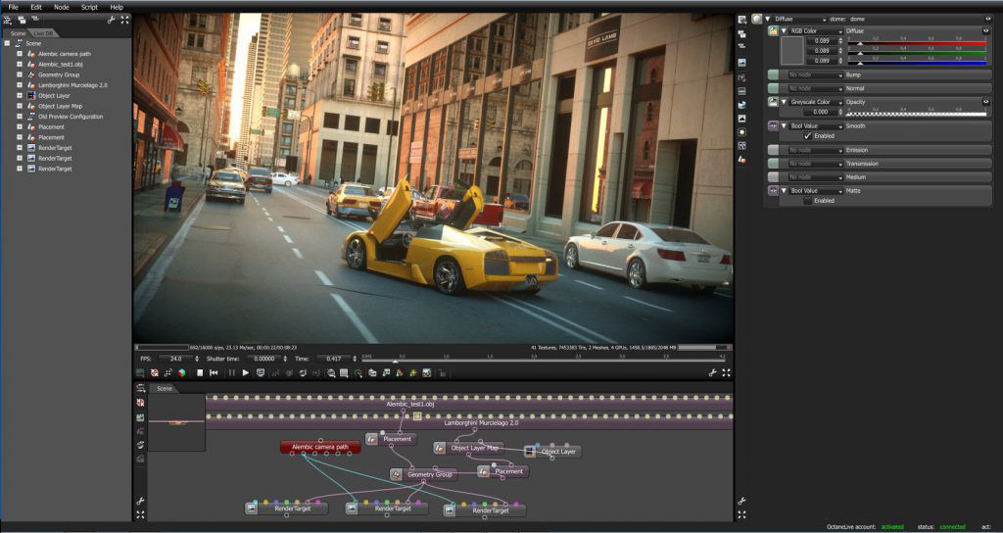The height and width of the screenshot is (533, 1003).
Task: Play the animation
Action: 246,372
